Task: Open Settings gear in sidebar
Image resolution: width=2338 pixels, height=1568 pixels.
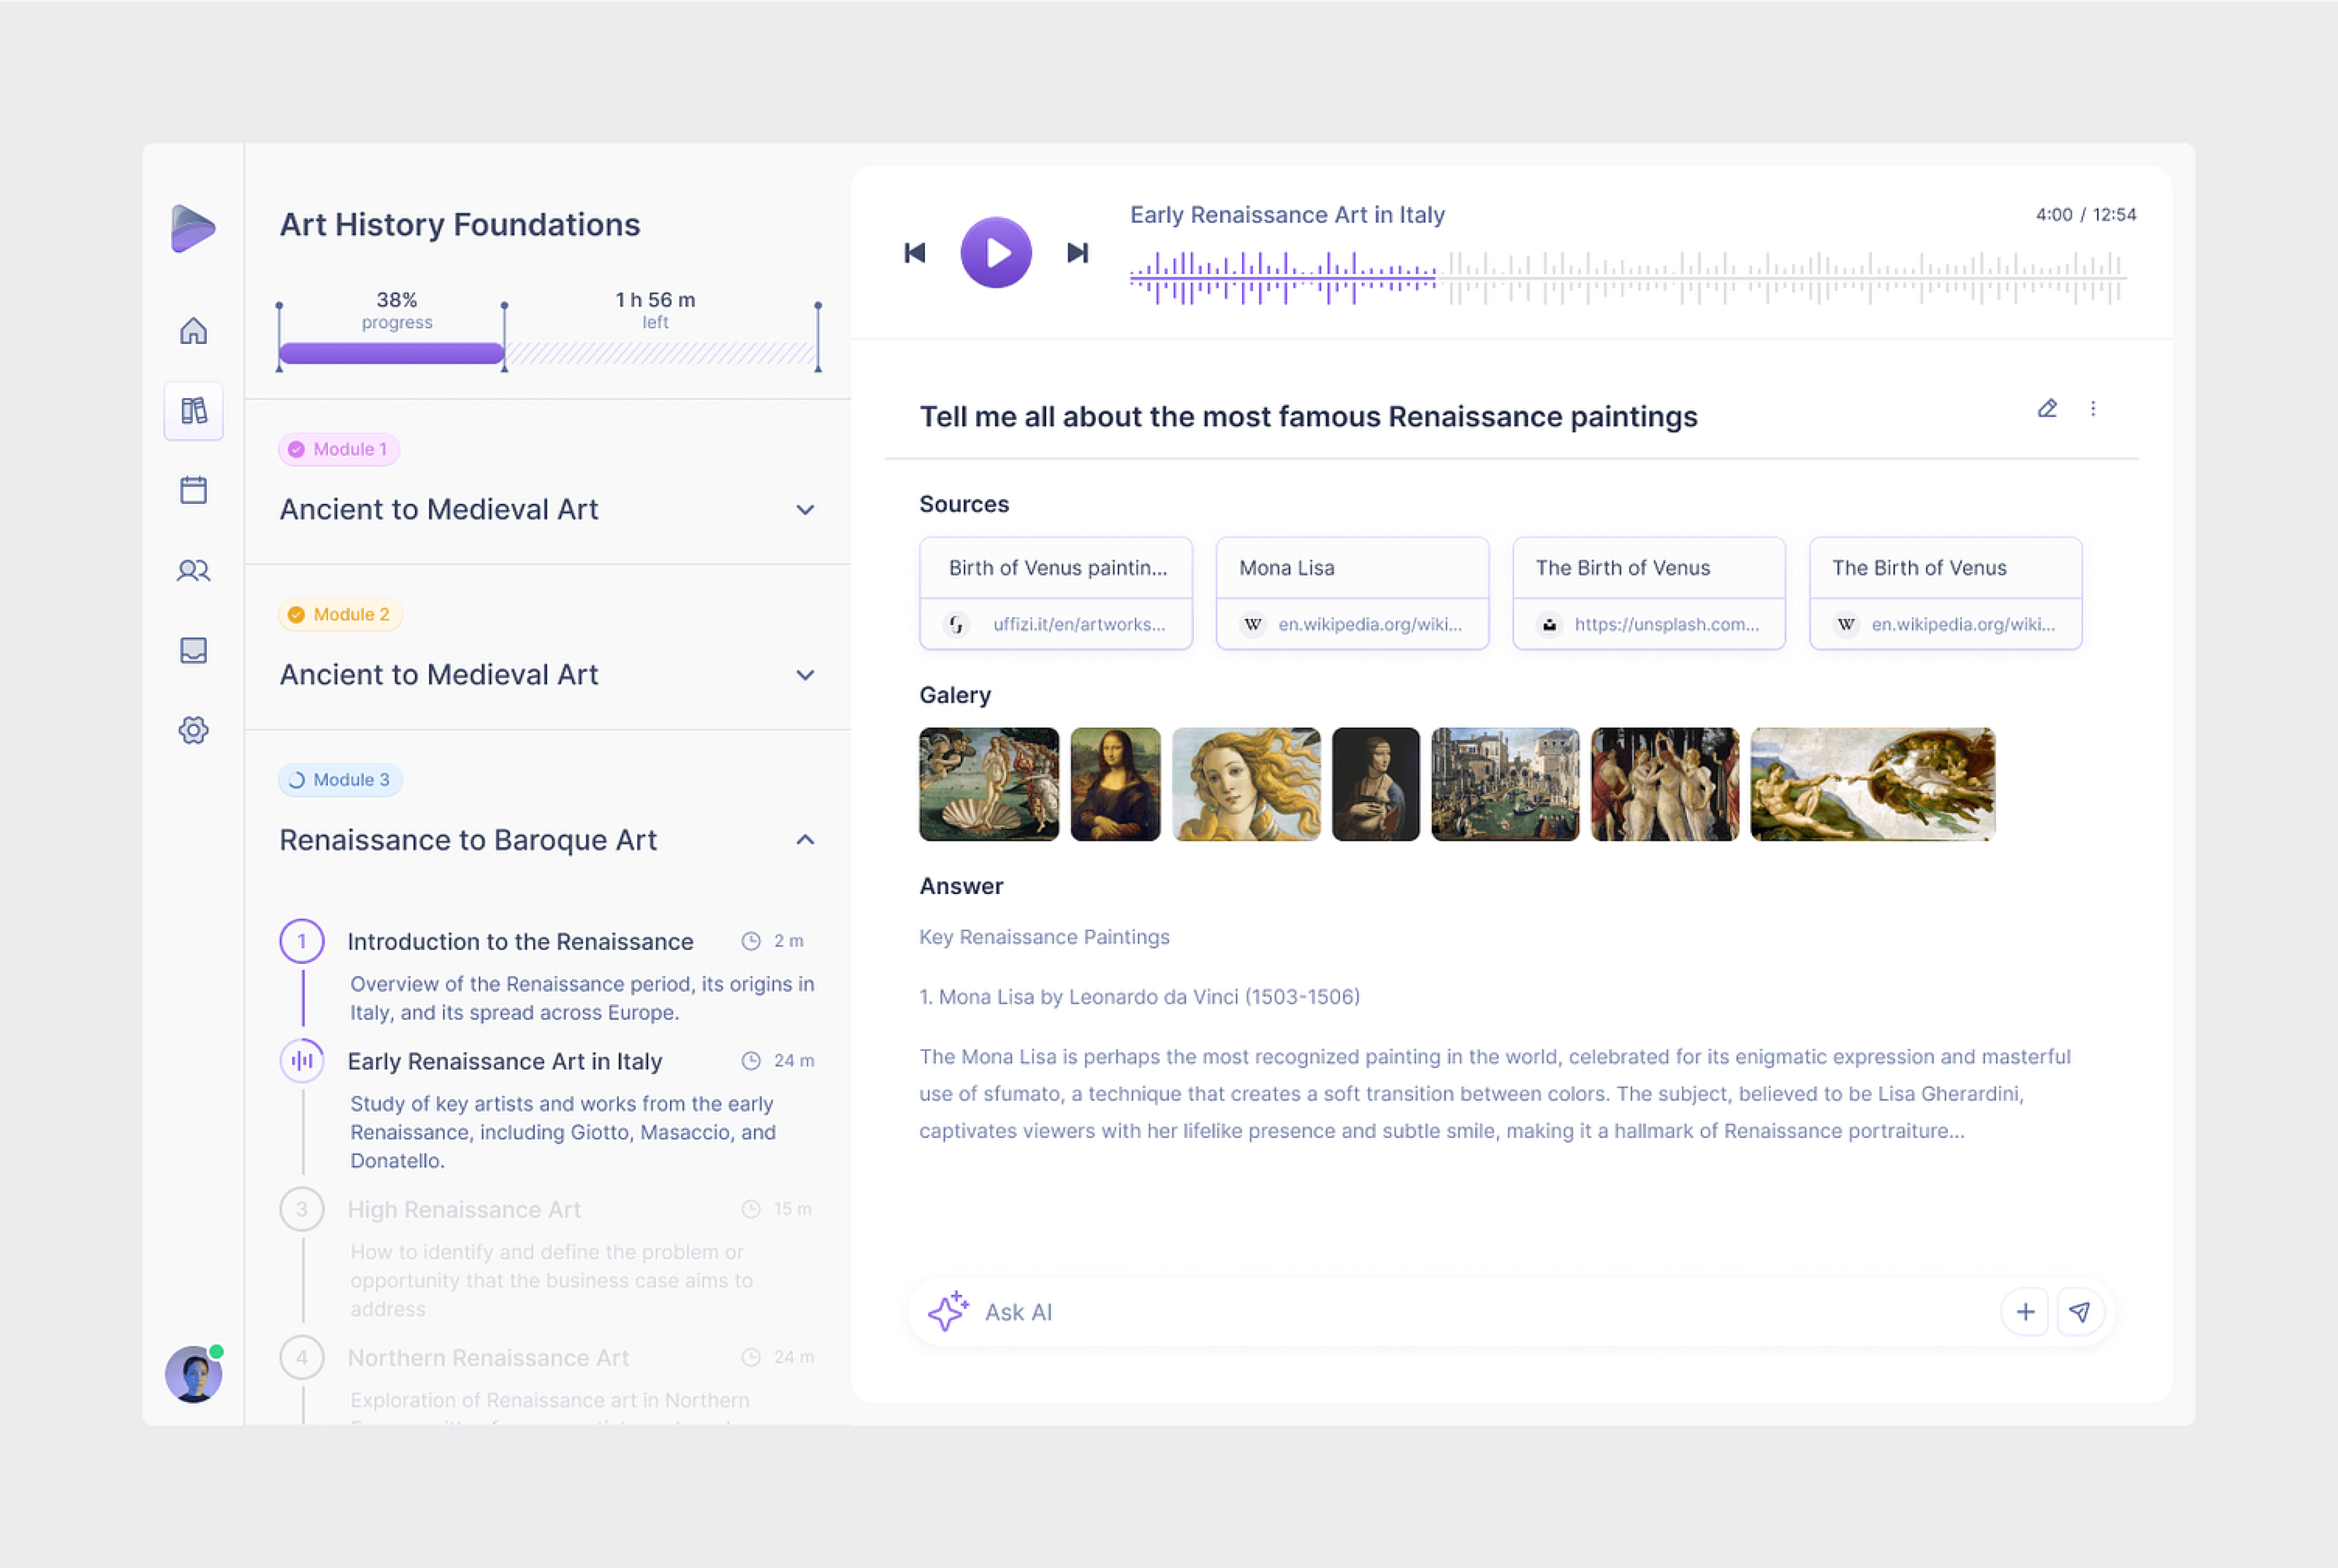Action: click(193, 730)
